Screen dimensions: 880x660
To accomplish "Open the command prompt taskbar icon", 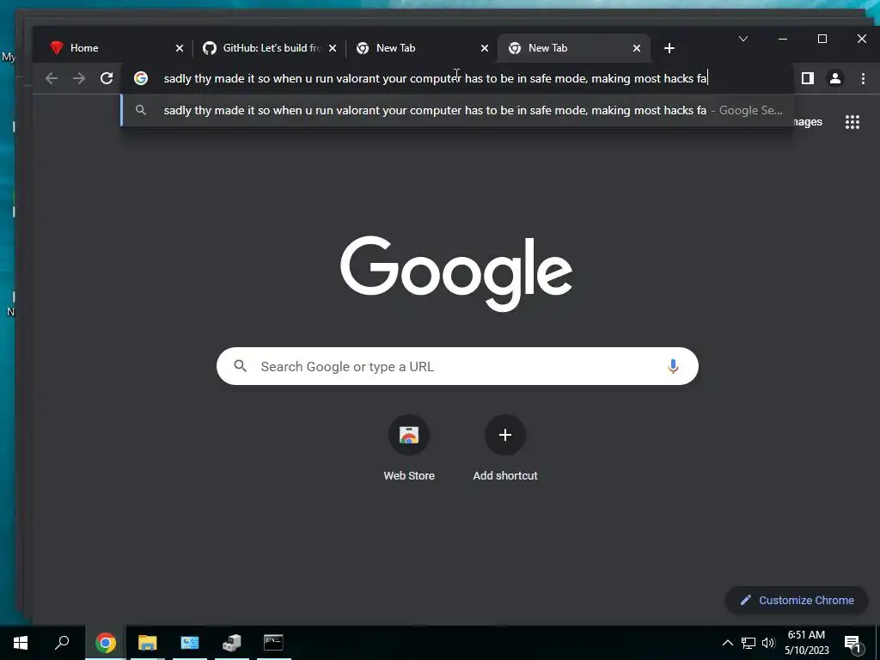I will coord(273,643).
